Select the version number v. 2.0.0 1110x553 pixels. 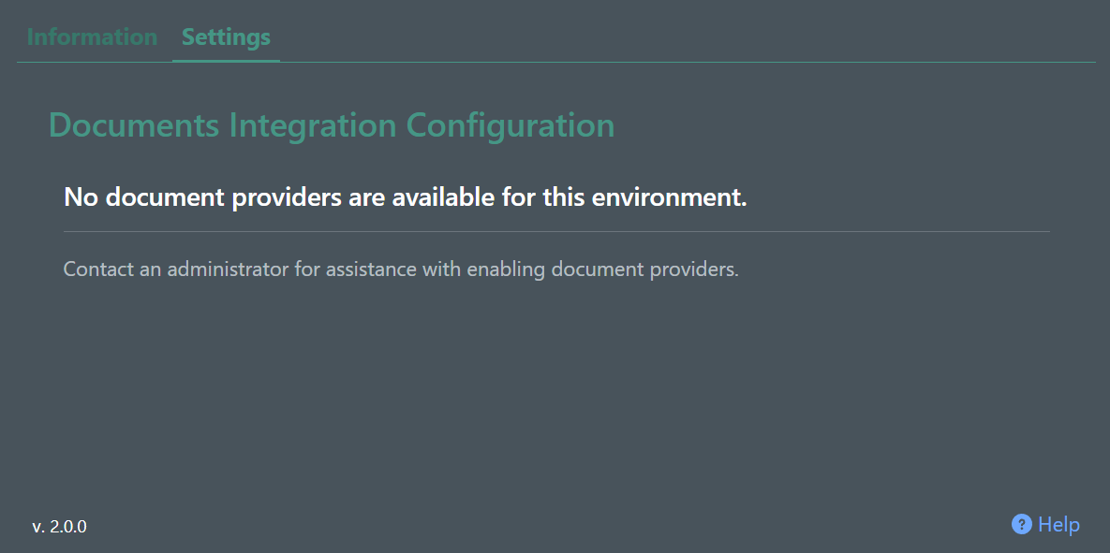click(59, 526)
